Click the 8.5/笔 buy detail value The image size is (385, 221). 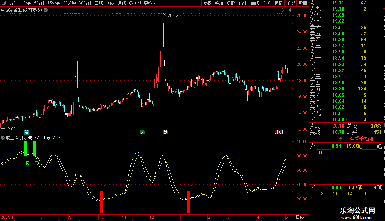click(x=355, y=188)
